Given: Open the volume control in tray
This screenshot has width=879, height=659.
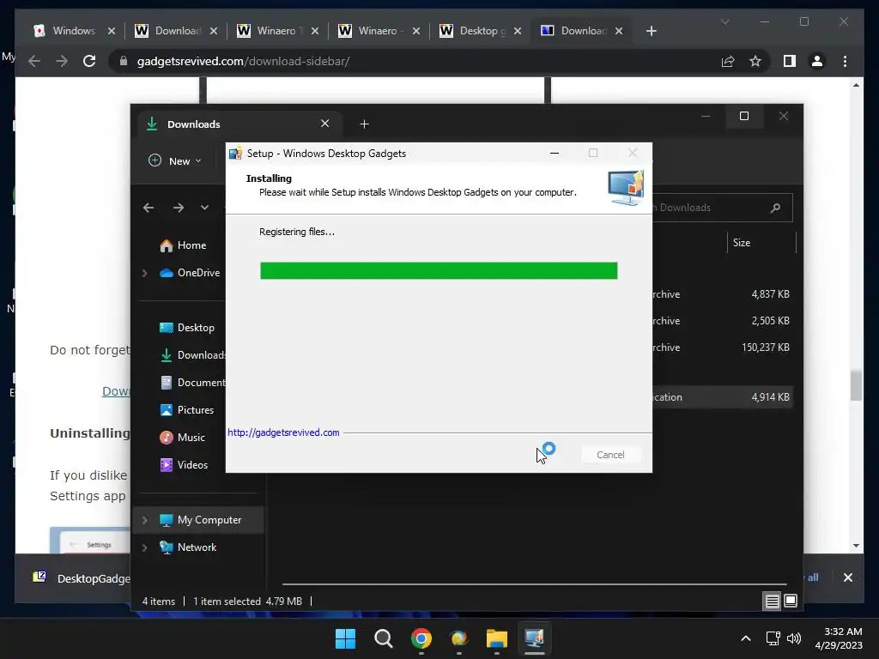Looking at the screenshot, I should (x=794, y=638).
